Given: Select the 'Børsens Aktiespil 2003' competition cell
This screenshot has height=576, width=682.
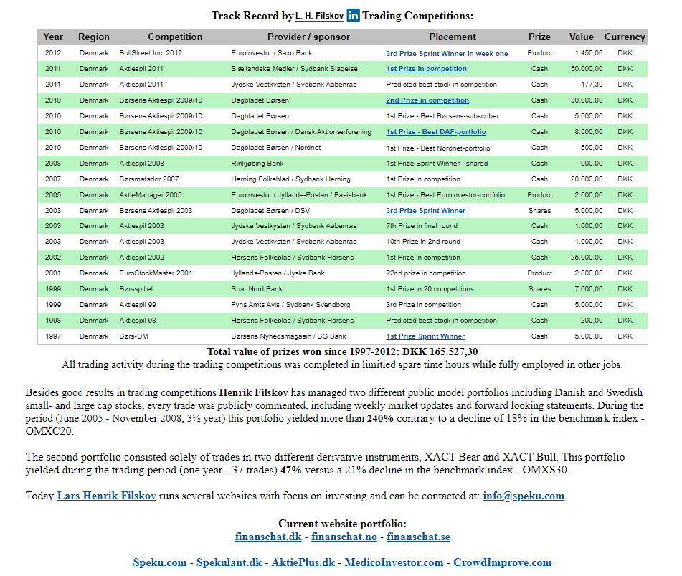Looking at the screenshot, I should click(x=156, y=211).
